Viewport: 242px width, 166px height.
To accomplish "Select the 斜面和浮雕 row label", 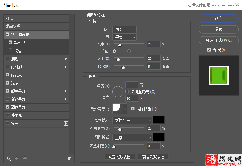I will (x=20, y=35).
